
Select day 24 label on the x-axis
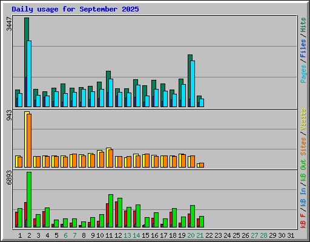(x=227, y=235)
